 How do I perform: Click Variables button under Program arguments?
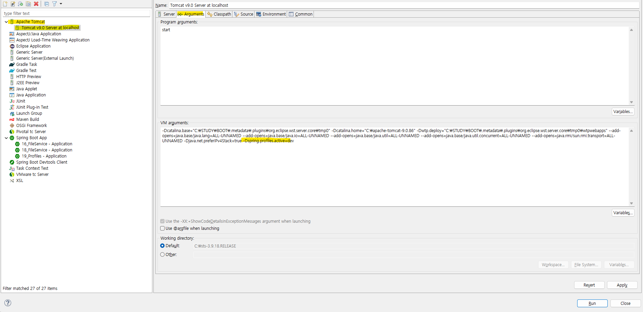click(x=623, y=112)
